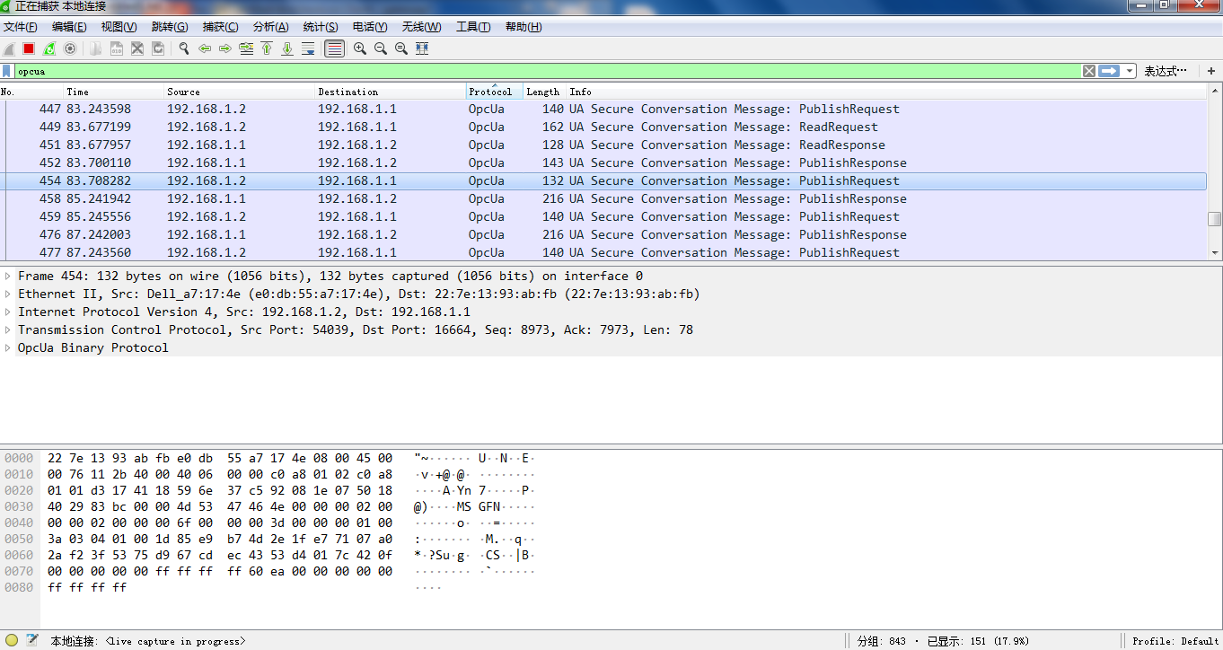Click the start capture shark fin icon
This screenshot has width=1223, height=650.
pyautogui.click(x=8, y=48)
